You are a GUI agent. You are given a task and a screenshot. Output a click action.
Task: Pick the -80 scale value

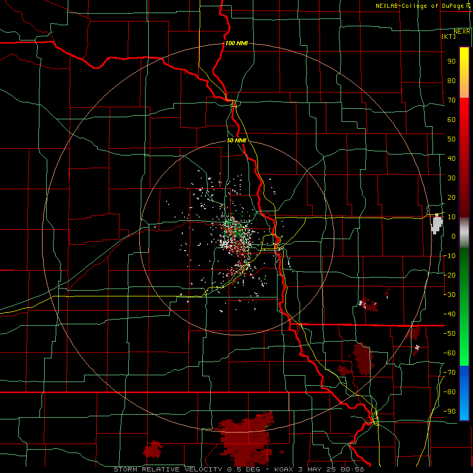point(449,392)
